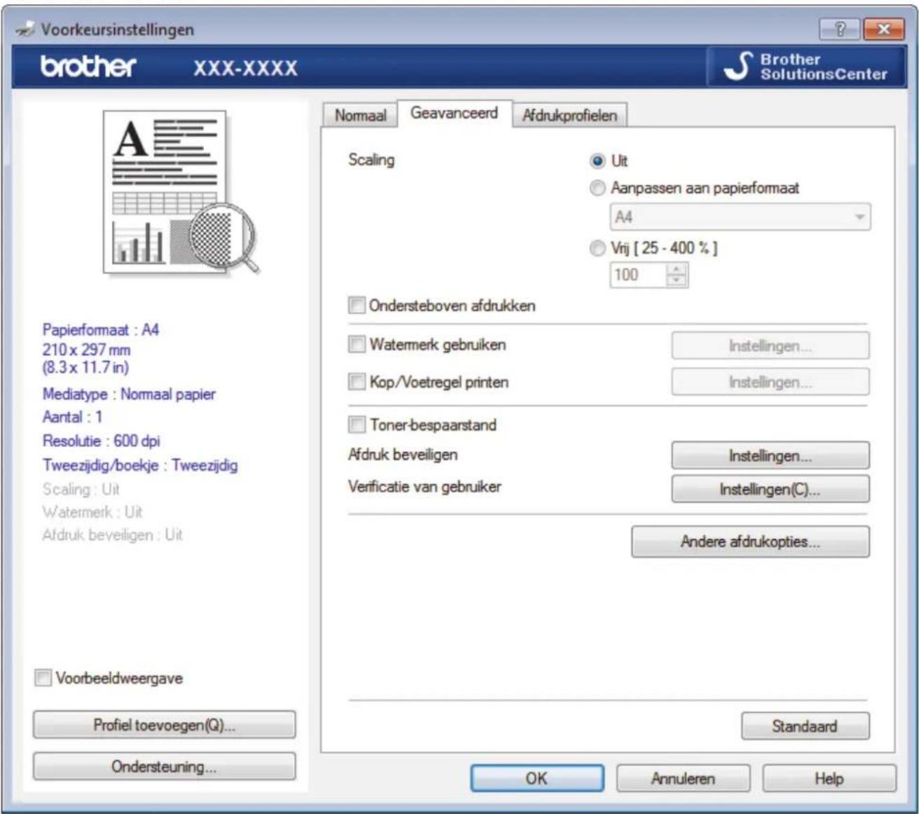
Task: Open the A4 paper size dropdown
Action: [740, 217]
